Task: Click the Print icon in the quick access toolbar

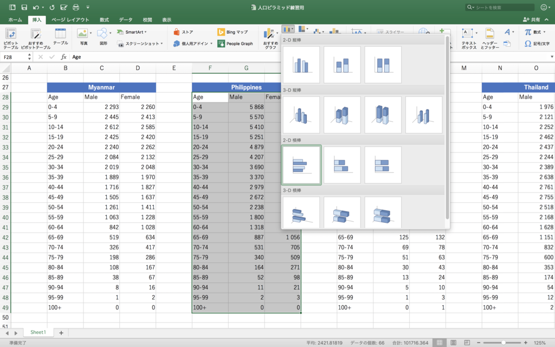Action: coord(76,7)
